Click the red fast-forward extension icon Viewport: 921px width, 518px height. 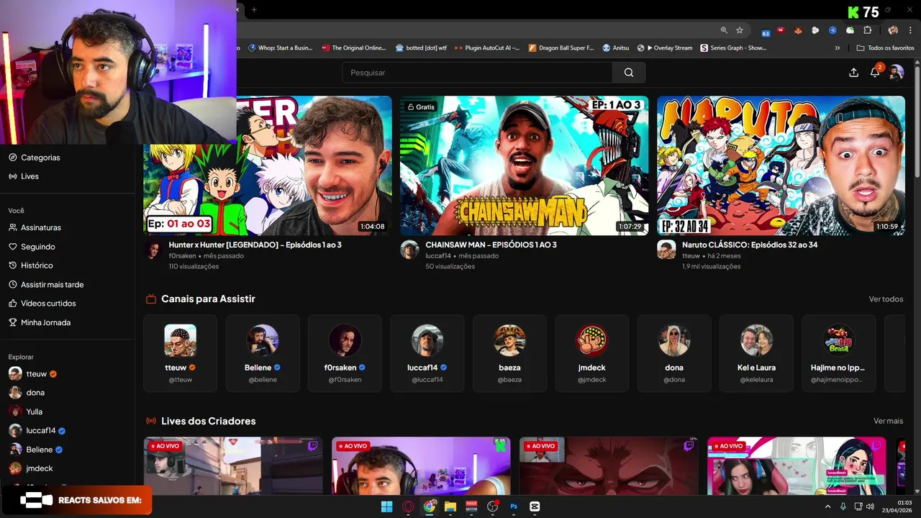tap(781, 30)
